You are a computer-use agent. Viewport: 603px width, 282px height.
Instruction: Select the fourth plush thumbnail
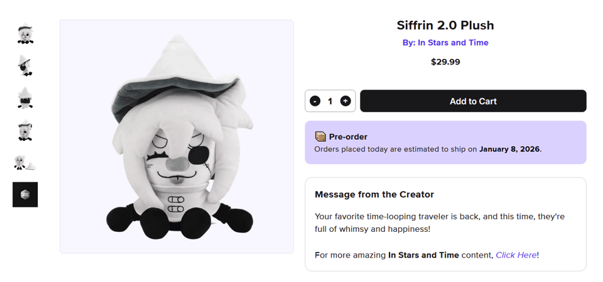(25, 130)
